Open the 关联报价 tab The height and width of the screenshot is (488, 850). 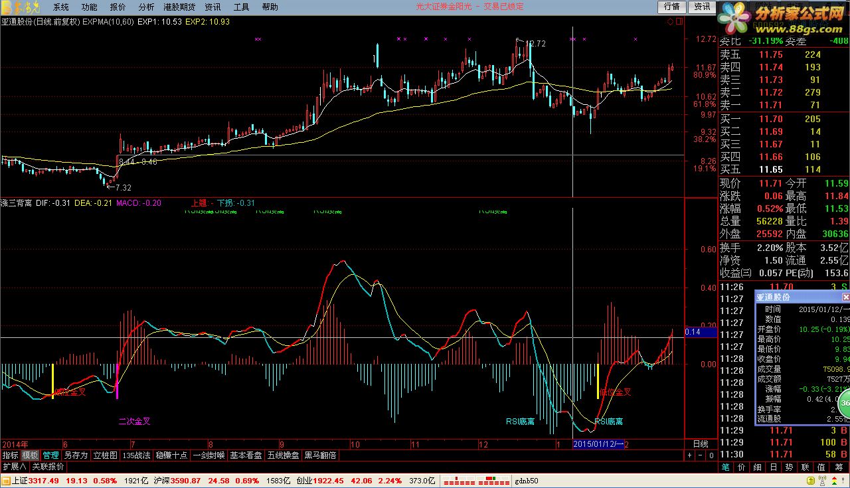pyautogui.click(x=48, y=467)
